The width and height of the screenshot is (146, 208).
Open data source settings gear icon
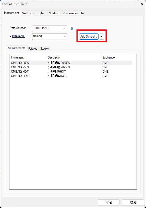[x=72, y=29]
